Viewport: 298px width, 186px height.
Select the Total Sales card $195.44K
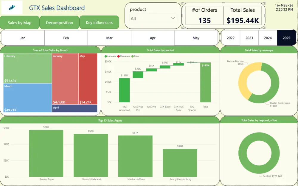tap(243, 16)
